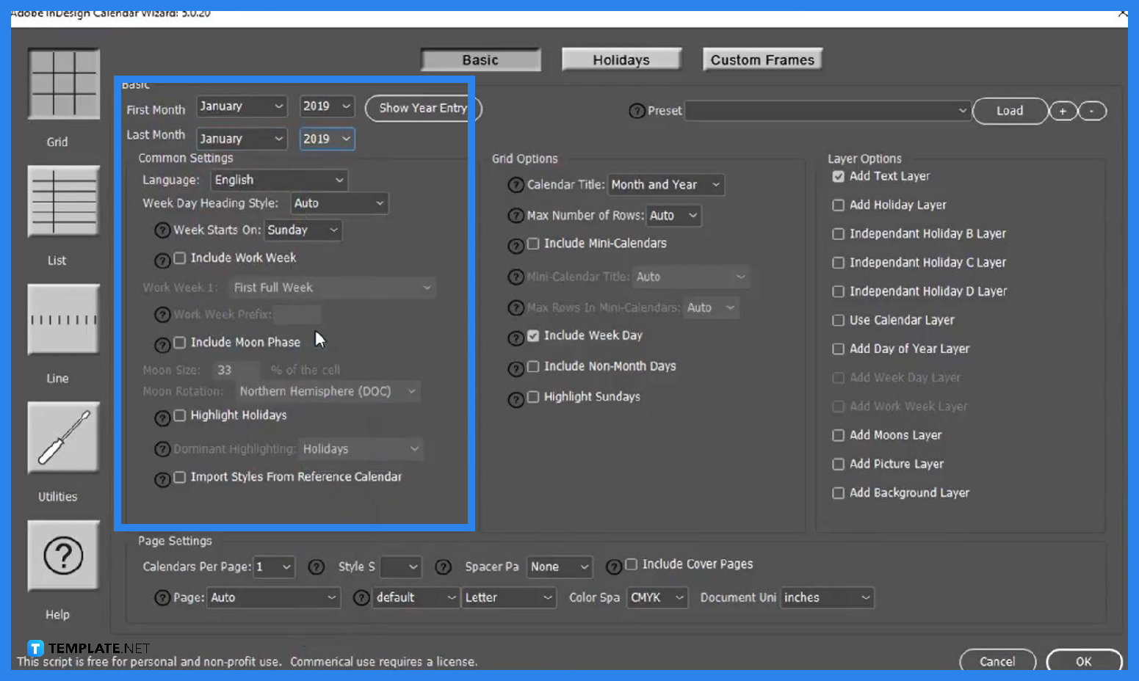
Task: Check the Add Holiday Layer option
Action: point(838,205)
